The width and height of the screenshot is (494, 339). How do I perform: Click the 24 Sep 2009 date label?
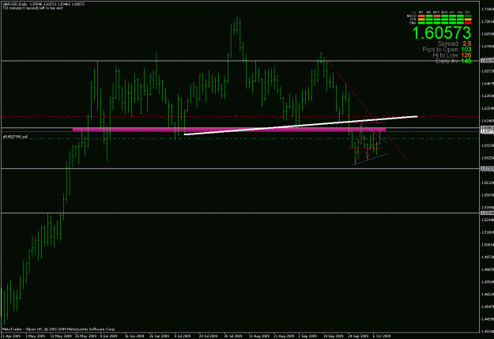(359, 336)
